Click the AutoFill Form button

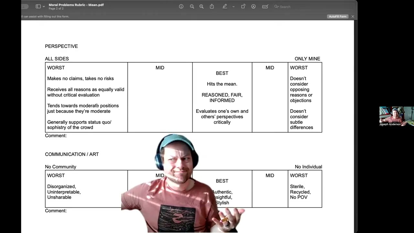pyautogui.click(x=337, y=17)
